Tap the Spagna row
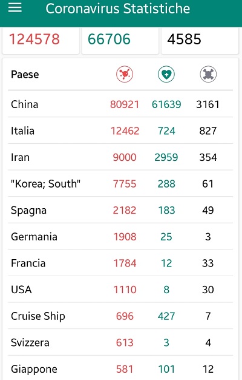The image size is (242, 380). [120, 210]
